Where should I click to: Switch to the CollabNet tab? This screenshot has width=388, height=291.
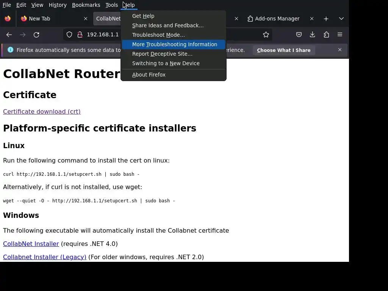click(108, 19)
